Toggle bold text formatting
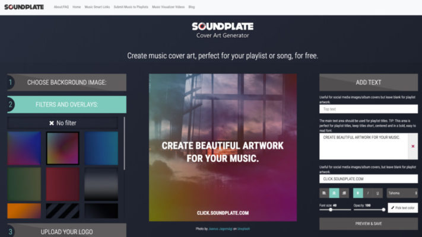This screenshot has height=237, width=422. (x=358, y=193)
